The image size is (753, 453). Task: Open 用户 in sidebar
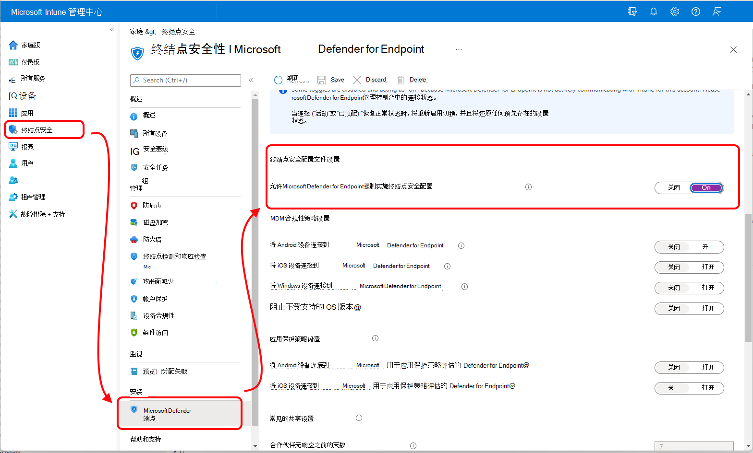21,163
